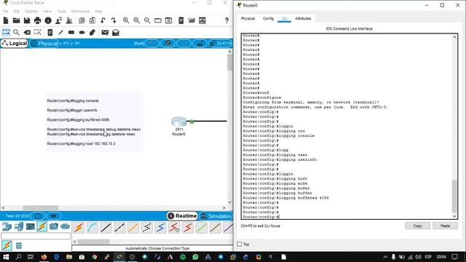Screen dimensions: 466x262
Task: Pick the Copper Straight-Through black cable
Action: (106, 228)
